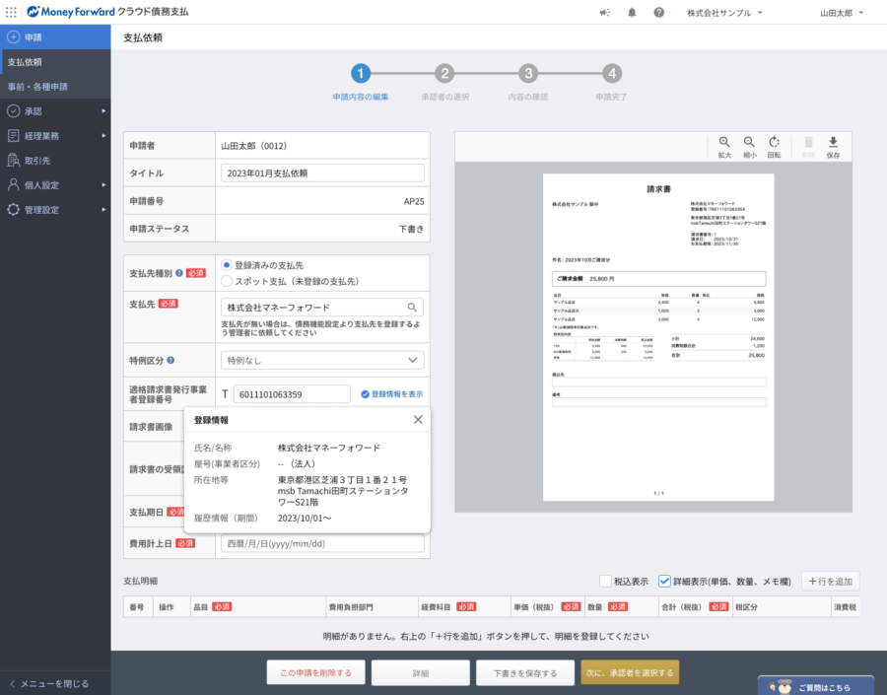Expand the 経理業務 sidebar menu
Image resolution: width=887 pixels, height=695 pixels.
pyautogui.click(x=55, y=136)
